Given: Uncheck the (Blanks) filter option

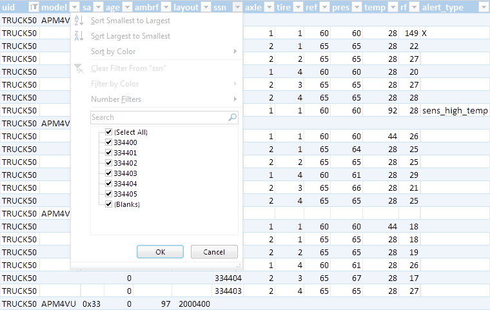Looking at the screenshot, I should click(109, 204).
